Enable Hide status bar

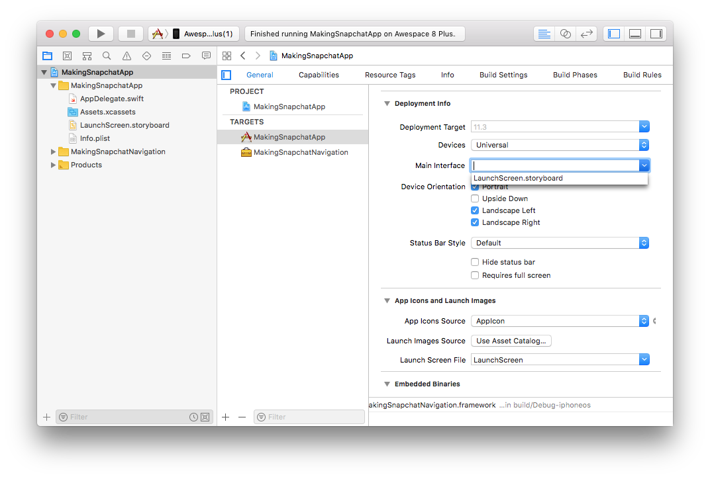coord(475,263)
